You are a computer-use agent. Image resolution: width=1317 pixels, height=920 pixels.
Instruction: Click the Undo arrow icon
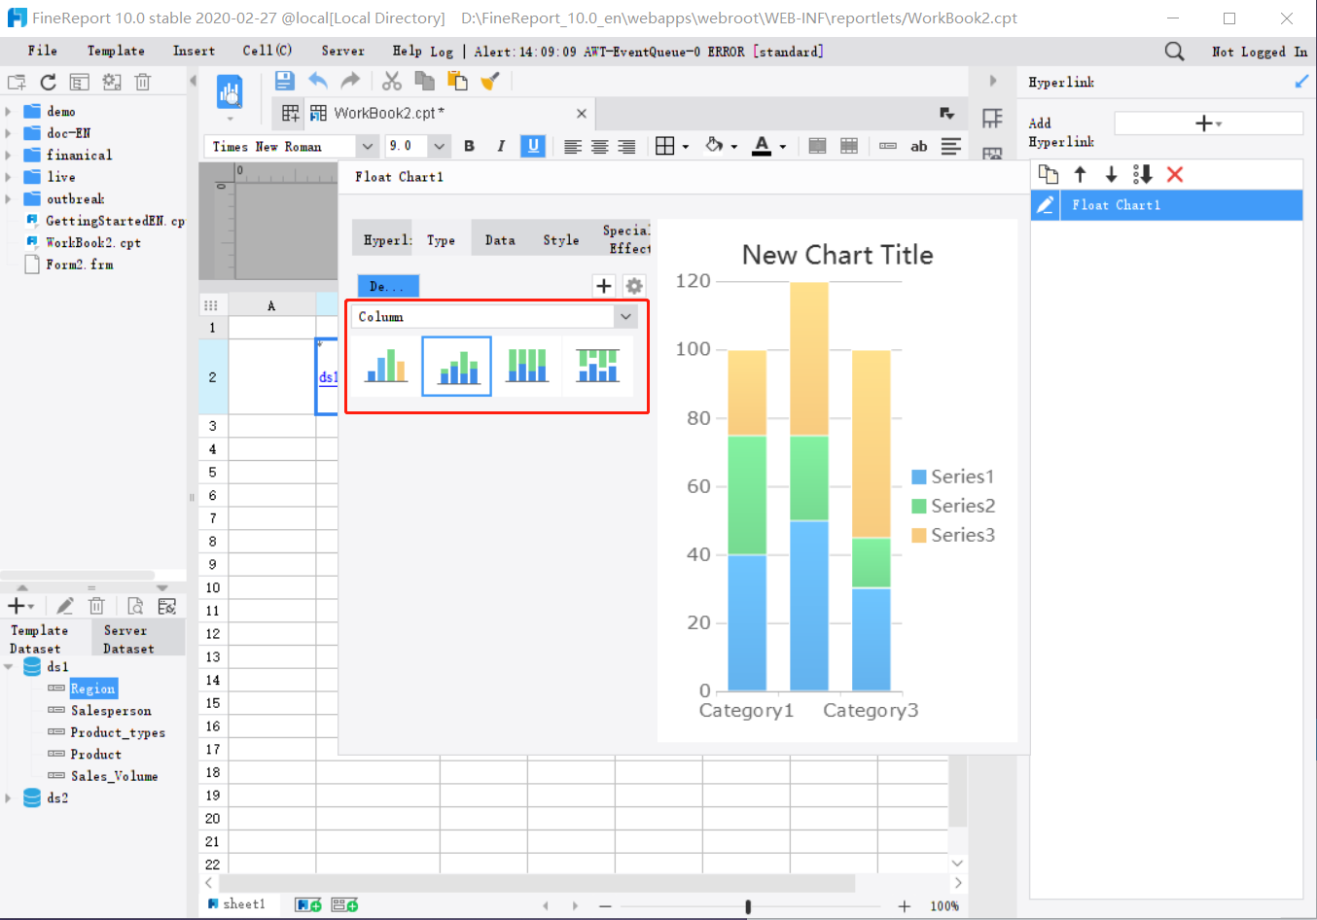pos(318,81)
